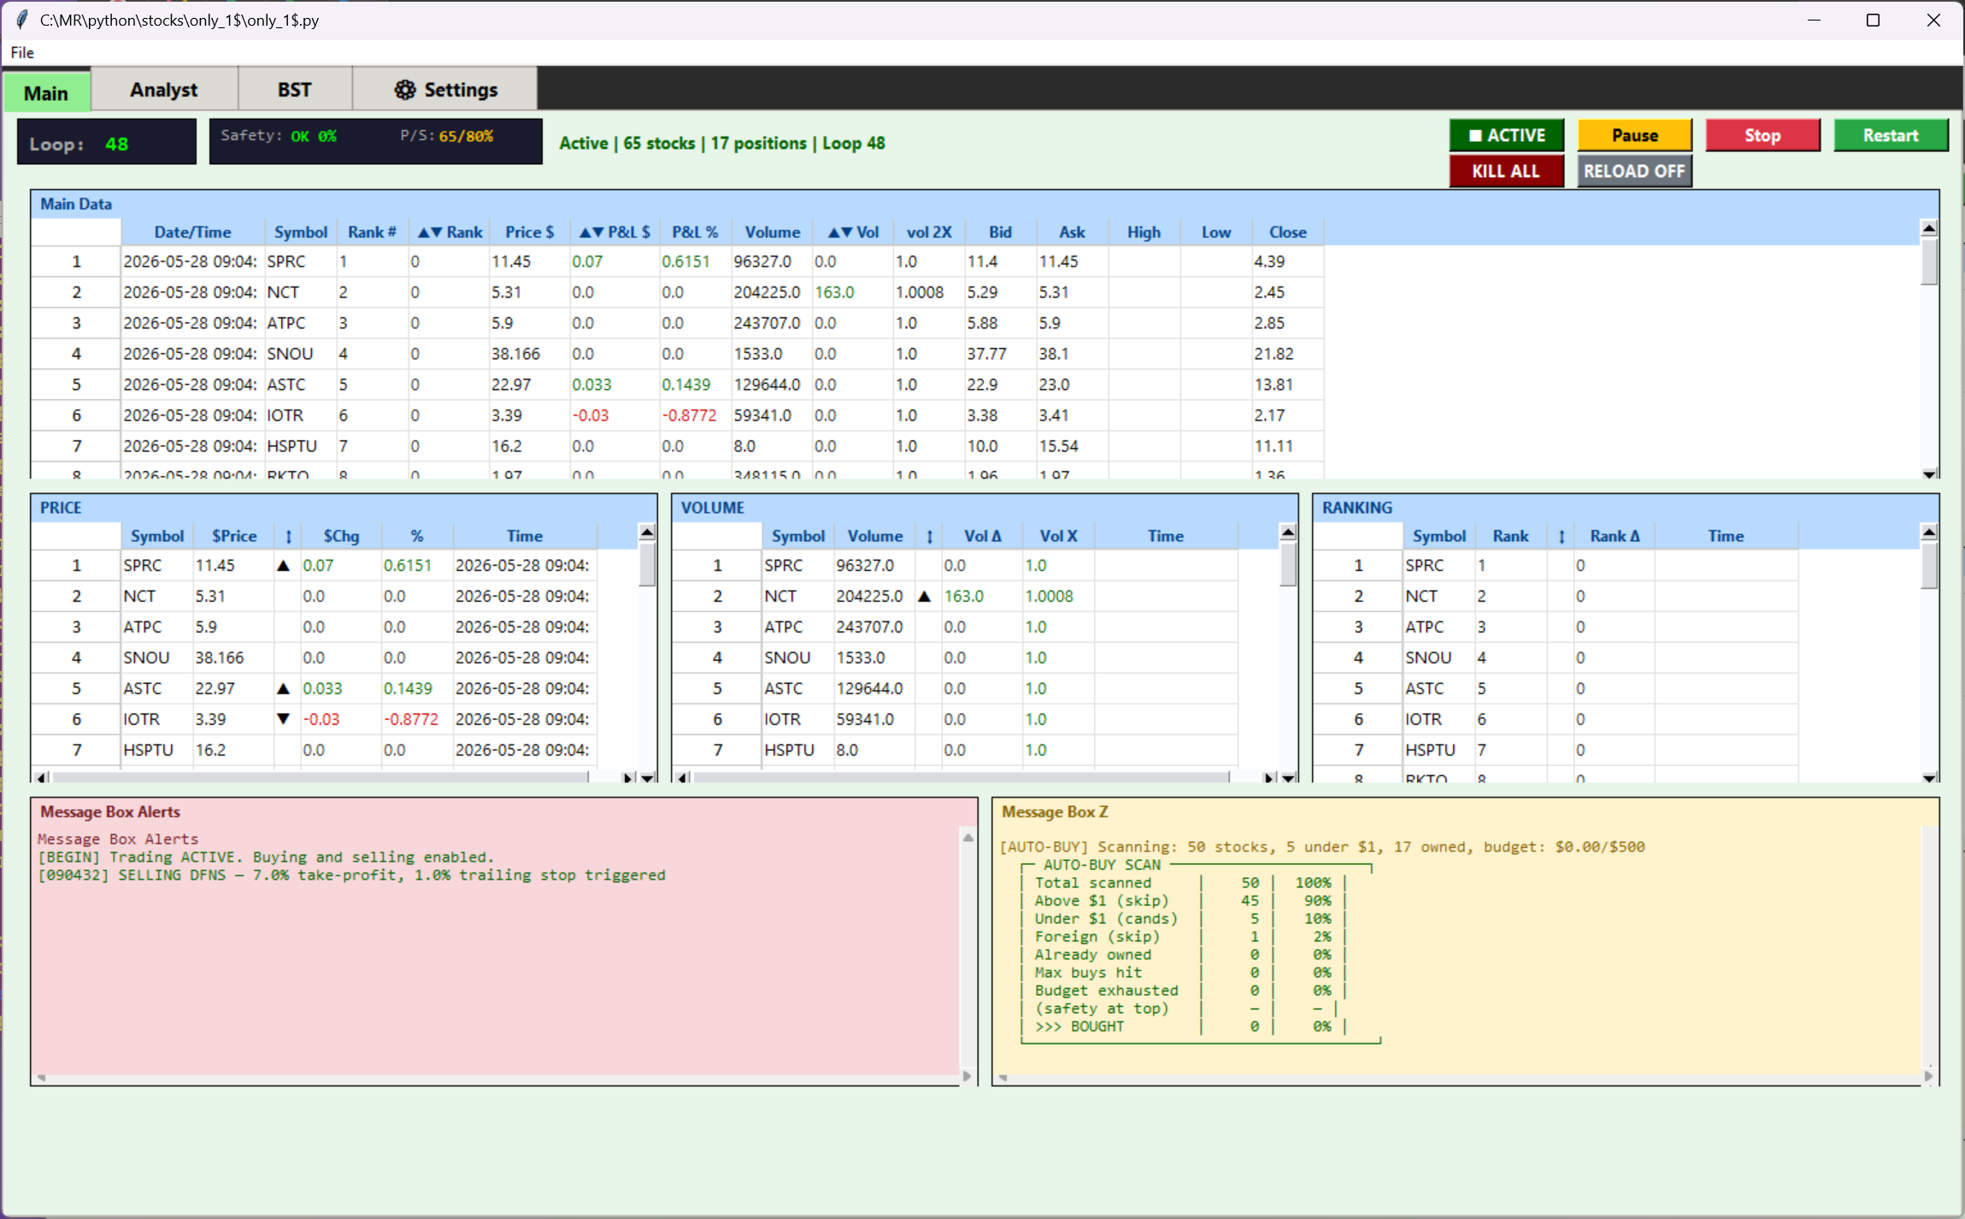
Task: Click the Safety OK 0% status indicator
Action: coord(279,136)
